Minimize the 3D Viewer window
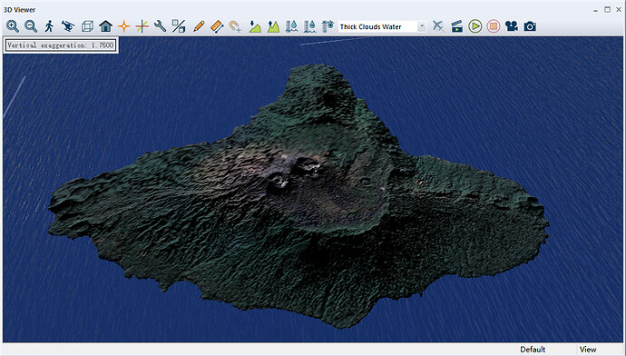The height and width of the screenshot is (356, 626). coord(596,10)
